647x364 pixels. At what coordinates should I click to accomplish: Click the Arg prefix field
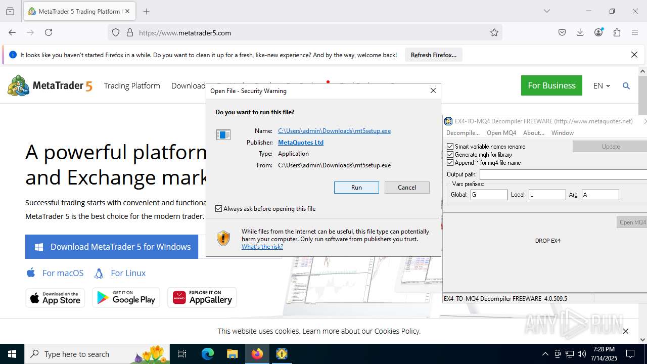(x=600, y=195)
